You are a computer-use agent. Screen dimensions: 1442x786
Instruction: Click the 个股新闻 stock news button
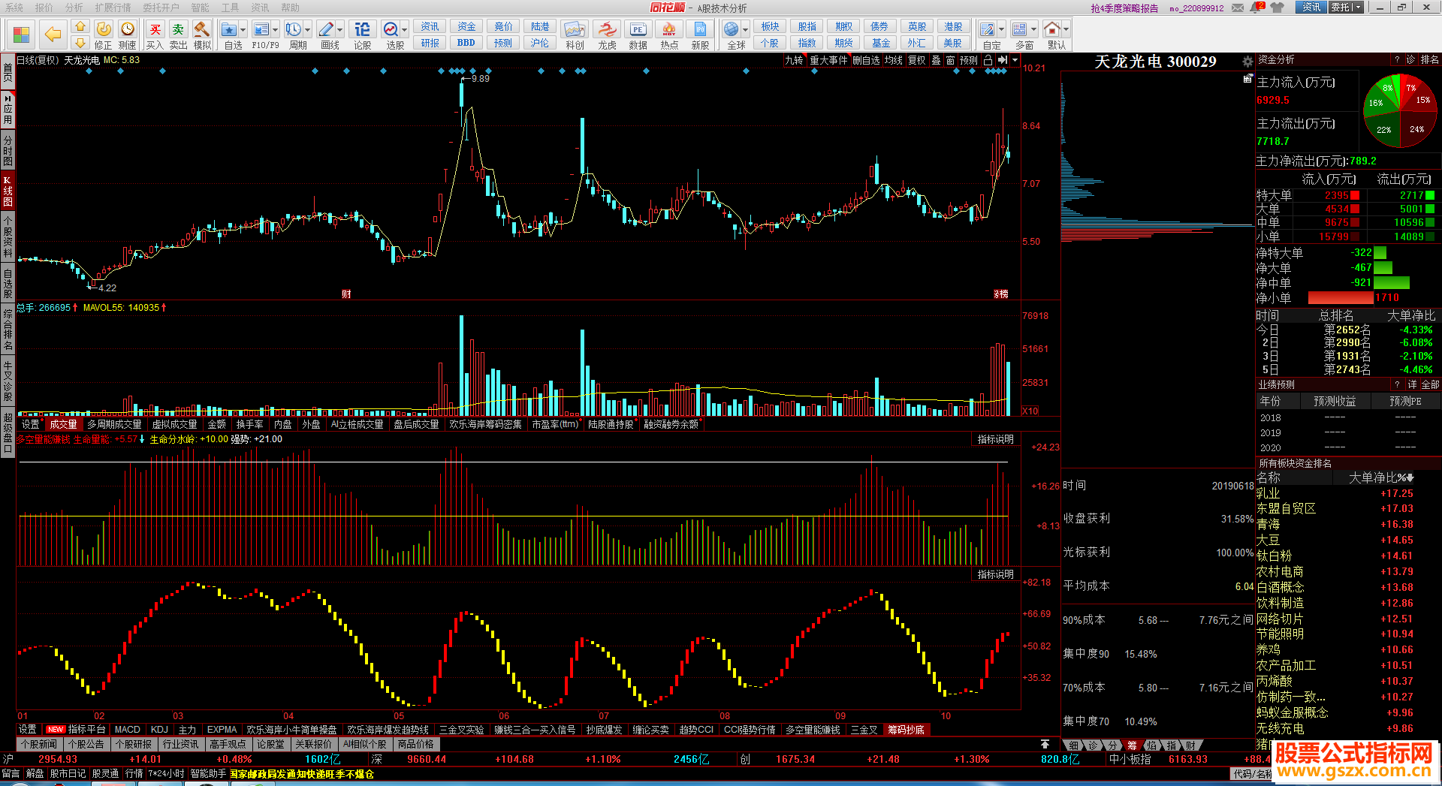coord(39,744)
